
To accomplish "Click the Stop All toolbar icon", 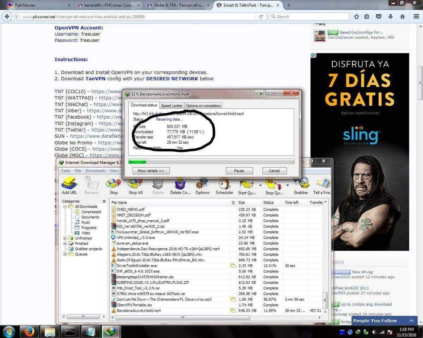I will (x=135, y=186).
